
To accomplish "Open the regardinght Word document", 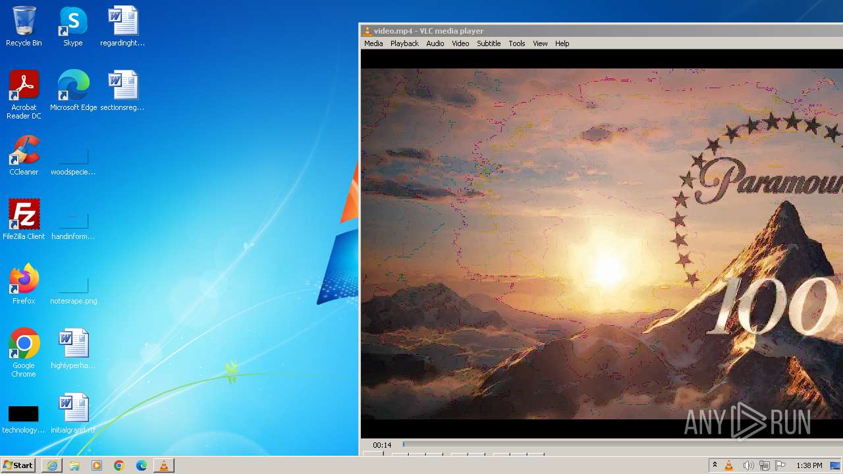I will [122, 26].
